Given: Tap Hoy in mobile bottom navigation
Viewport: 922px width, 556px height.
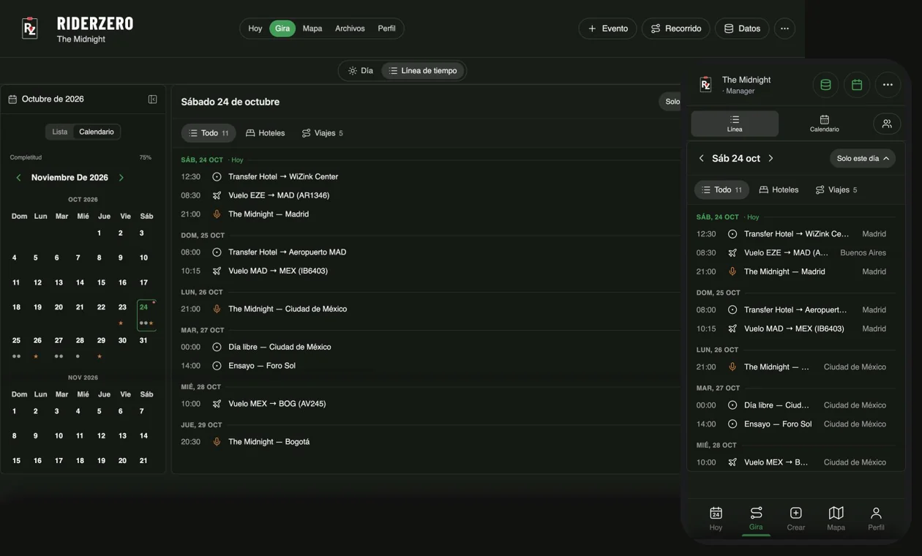Looking at the screenshot, I should pyautogui.click(x=716, y=518).
